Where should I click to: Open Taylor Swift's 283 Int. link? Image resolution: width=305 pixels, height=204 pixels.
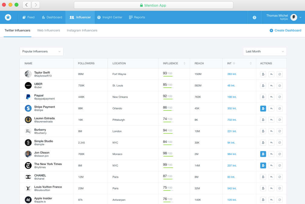click(232, 74)
